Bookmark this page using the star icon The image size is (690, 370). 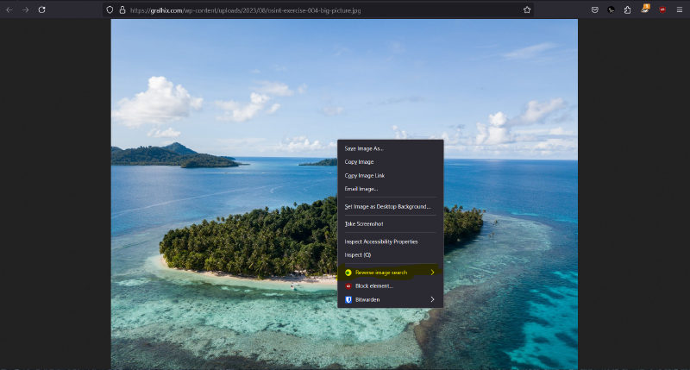point(526,9)
